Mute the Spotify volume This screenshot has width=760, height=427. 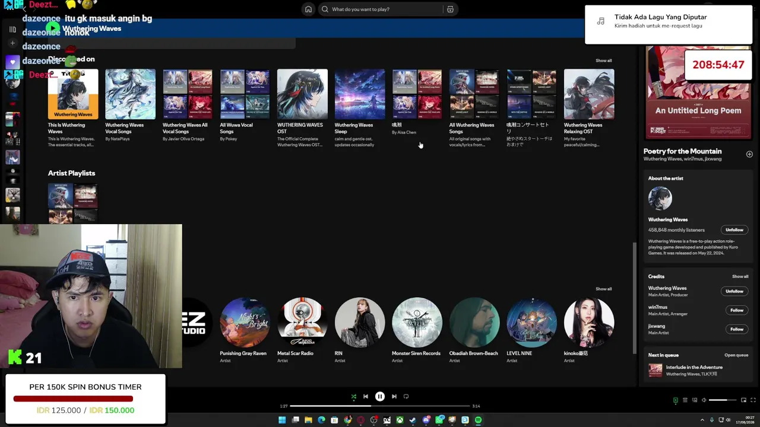click(x=704, y=400)
